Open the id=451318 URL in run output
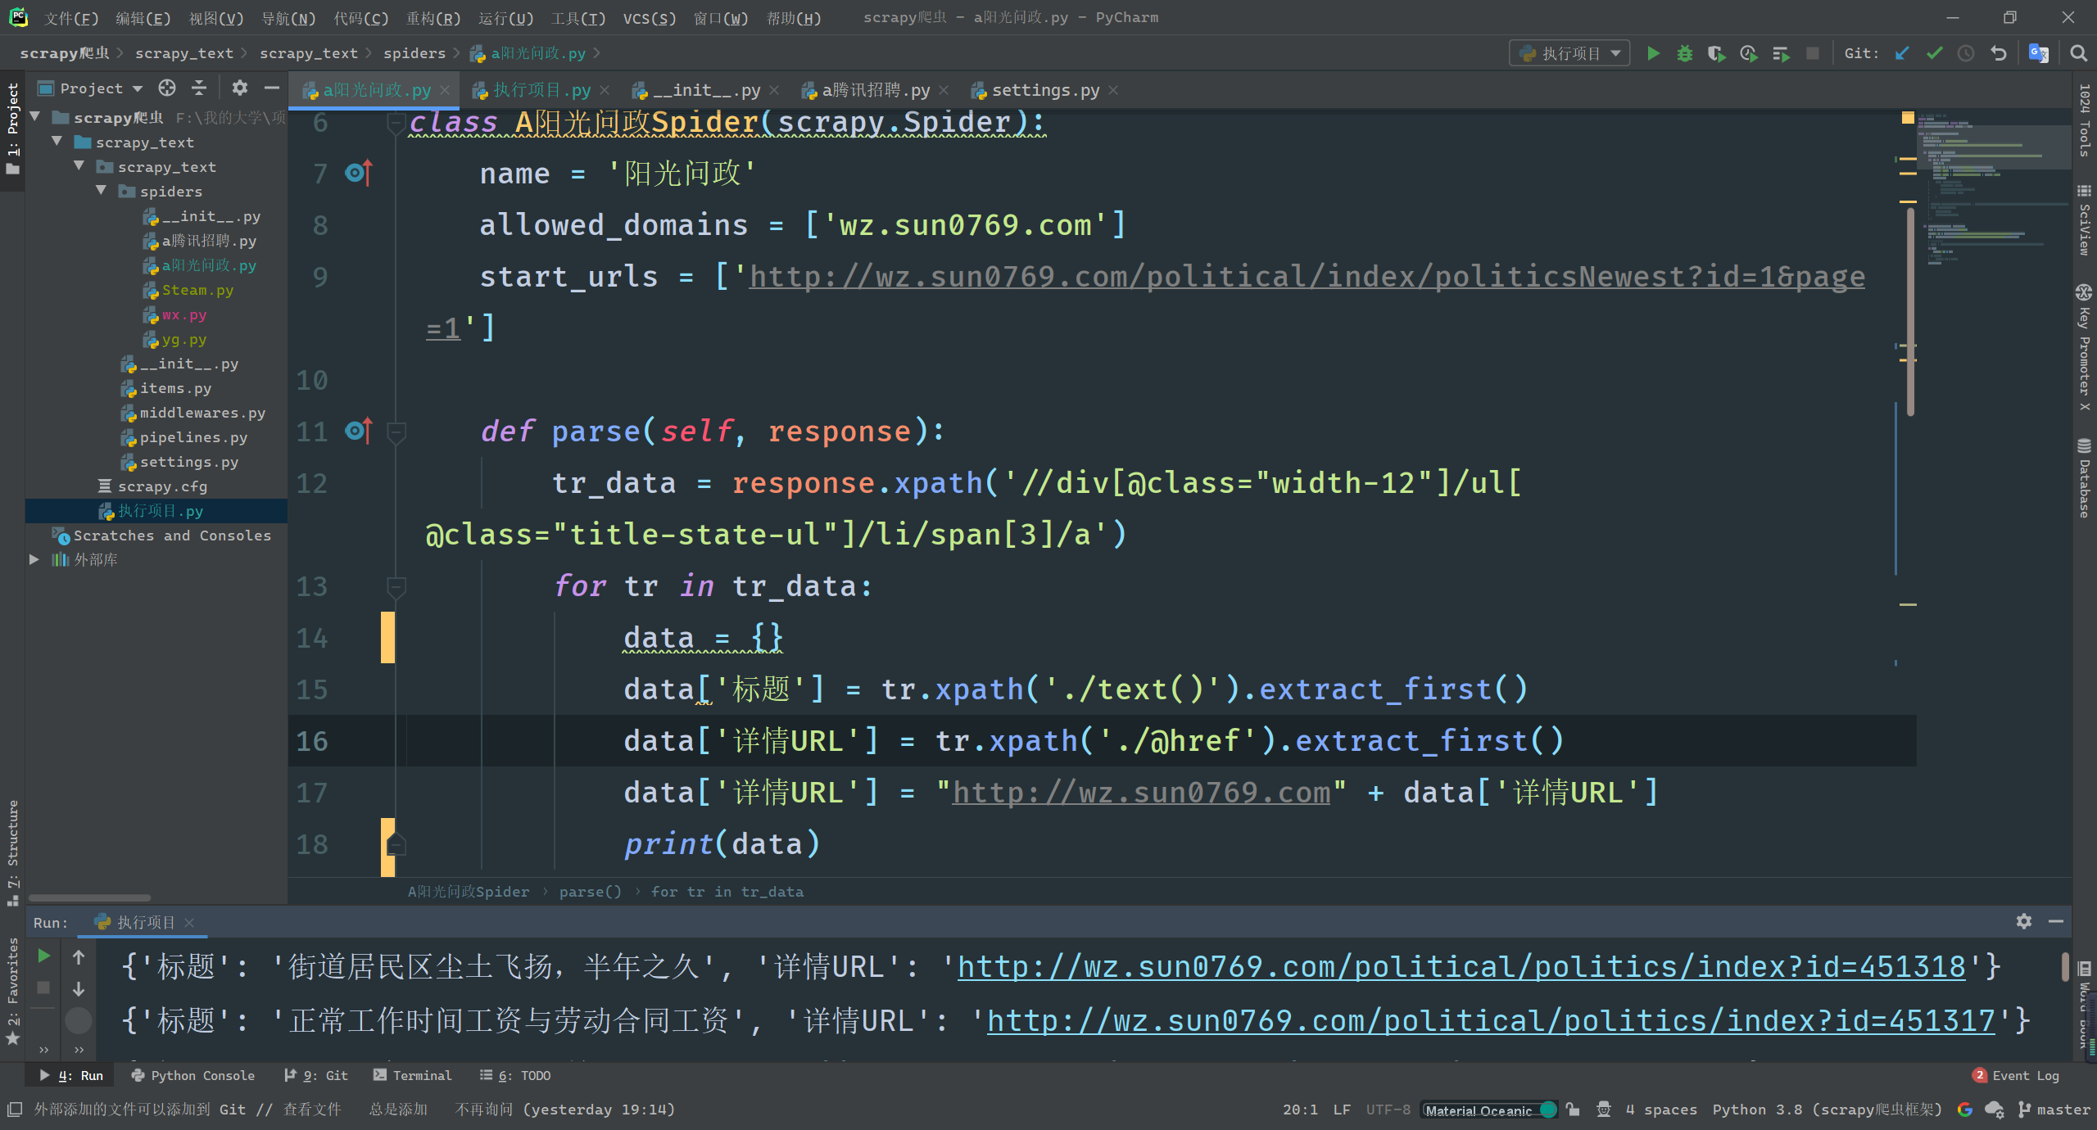Viewport: 2097px width, 1130px height. click(1461, 967)
